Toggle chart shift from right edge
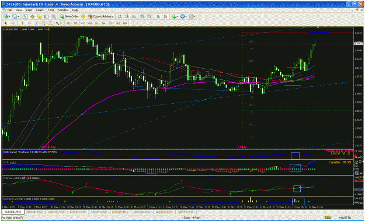Screen dimensions: 365x221 tap(165, 16)
